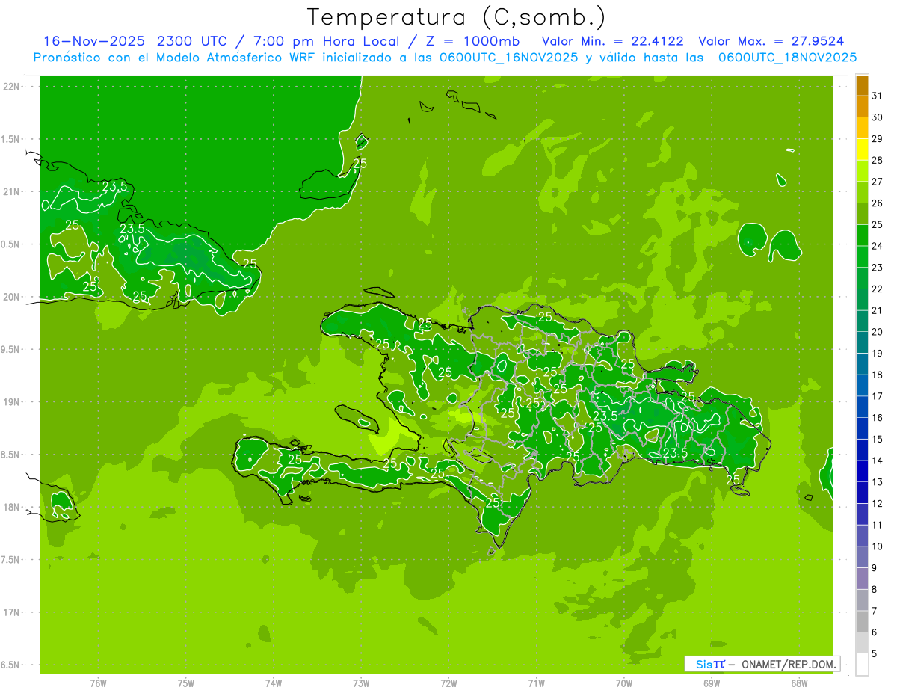897x693 pixels.
Task: Click the "70W" longitude label
Action: click(623, 683)
